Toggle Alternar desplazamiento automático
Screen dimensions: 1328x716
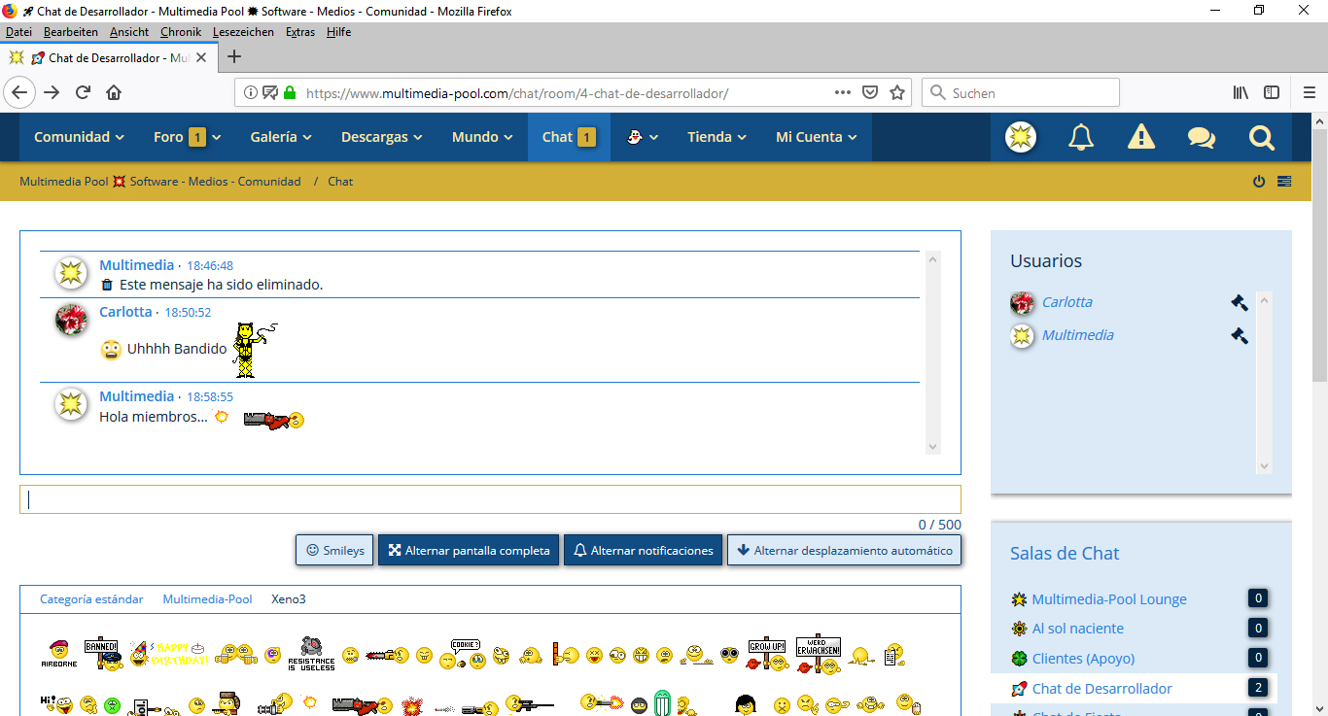(844, 550)
